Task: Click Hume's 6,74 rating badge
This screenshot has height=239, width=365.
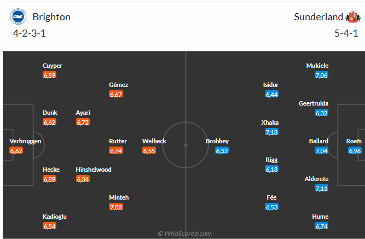Action: coord(321,226)
